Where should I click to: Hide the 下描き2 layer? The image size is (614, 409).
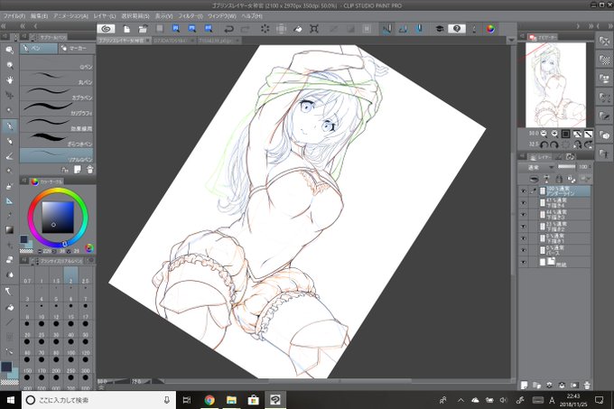click(x=524, y=227)
